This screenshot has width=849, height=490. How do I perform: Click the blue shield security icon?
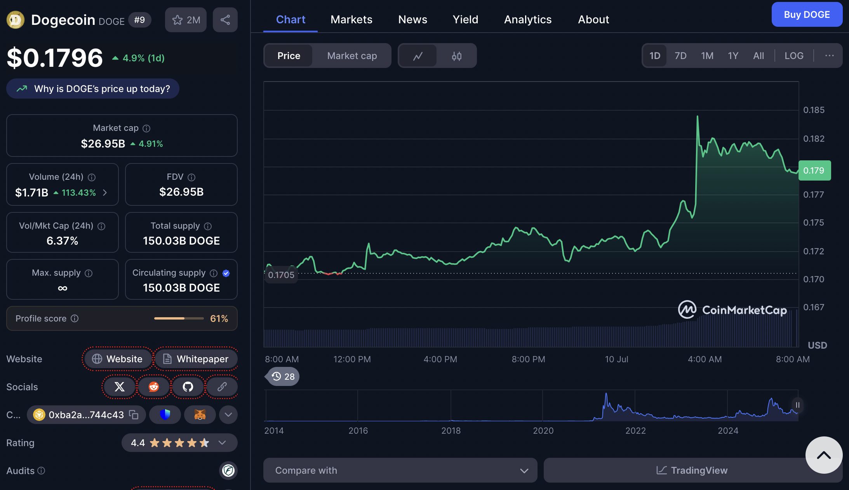tap(165, 415)
